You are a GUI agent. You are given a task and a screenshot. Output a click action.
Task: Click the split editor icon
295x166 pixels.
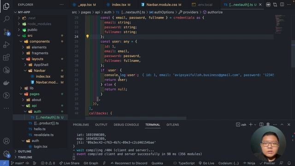coord(282,5)
